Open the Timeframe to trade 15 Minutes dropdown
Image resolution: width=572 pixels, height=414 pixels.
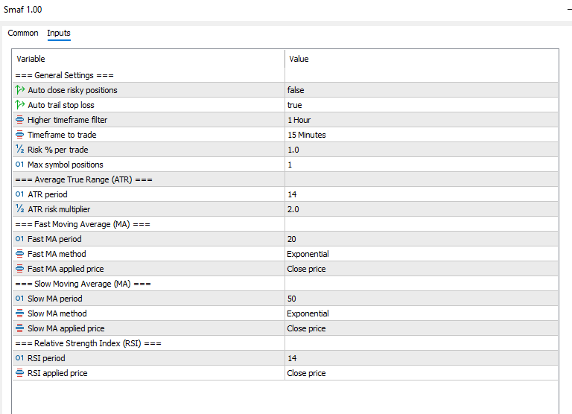click(x=306, y=135)
